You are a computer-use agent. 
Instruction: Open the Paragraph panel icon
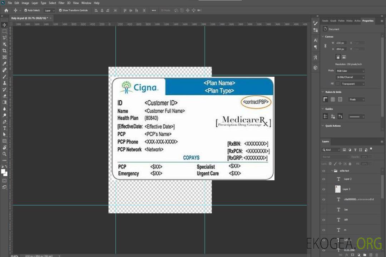pyautogui.click(x=316, y=47)
